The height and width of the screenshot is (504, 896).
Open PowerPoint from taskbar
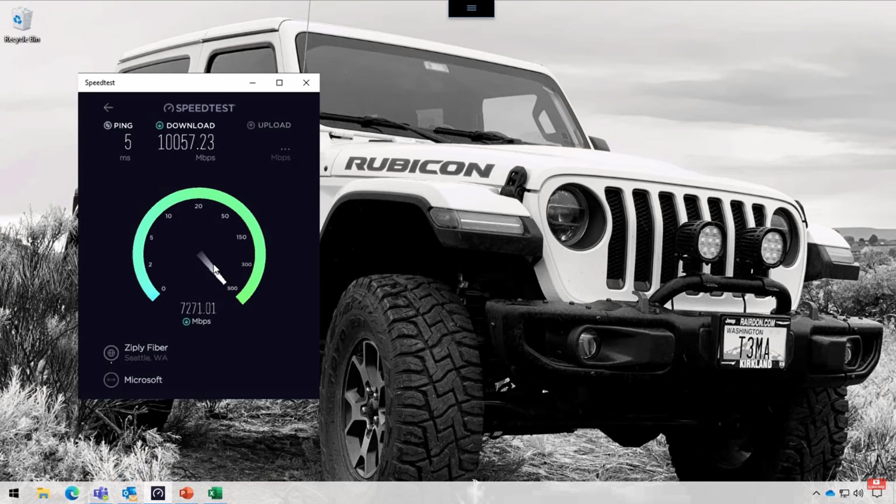(186, 493)
